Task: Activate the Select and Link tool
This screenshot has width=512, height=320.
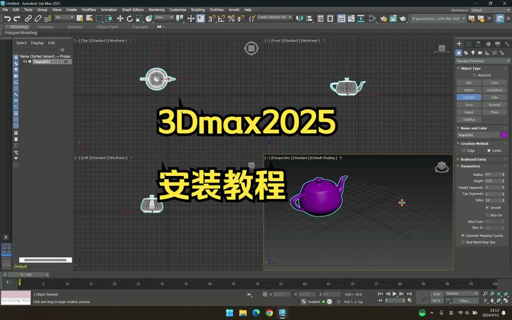Action: tap(28, 19)
